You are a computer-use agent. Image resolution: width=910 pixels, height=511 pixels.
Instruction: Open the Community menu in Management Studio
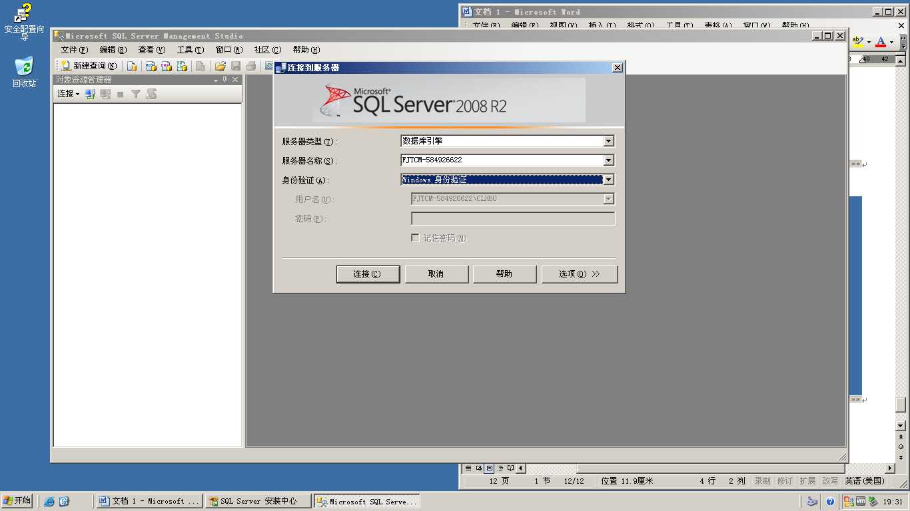point(267,50)
